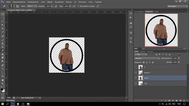Viewport: 189px width, 106px height.
Task: Open the Изображение menu
Action: tap(33, 2)
